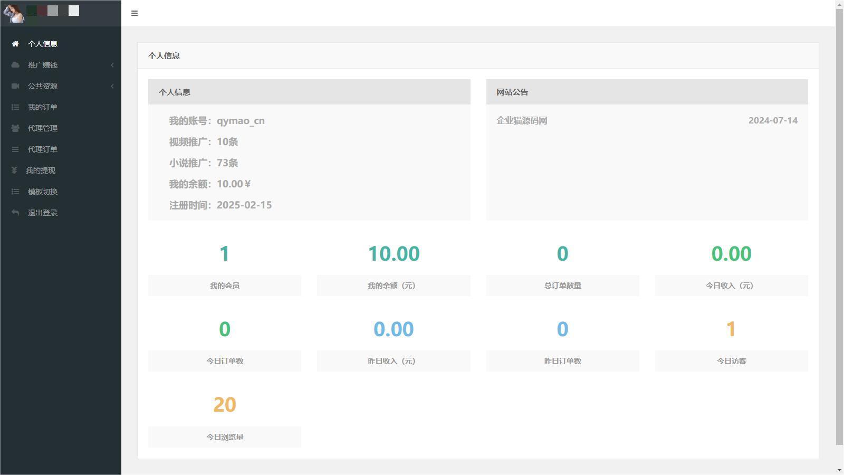
Task: Open the 代理订单 menu item
Action: pyautogui.click(x=43, y=149)
